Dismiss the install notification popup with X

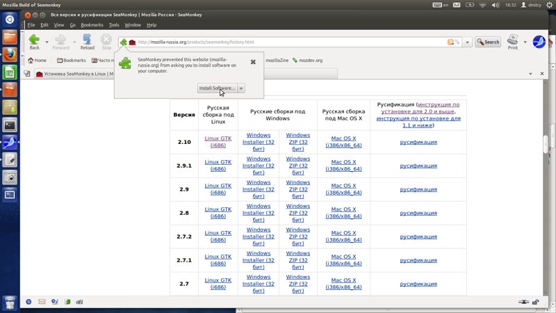(253, 62)
